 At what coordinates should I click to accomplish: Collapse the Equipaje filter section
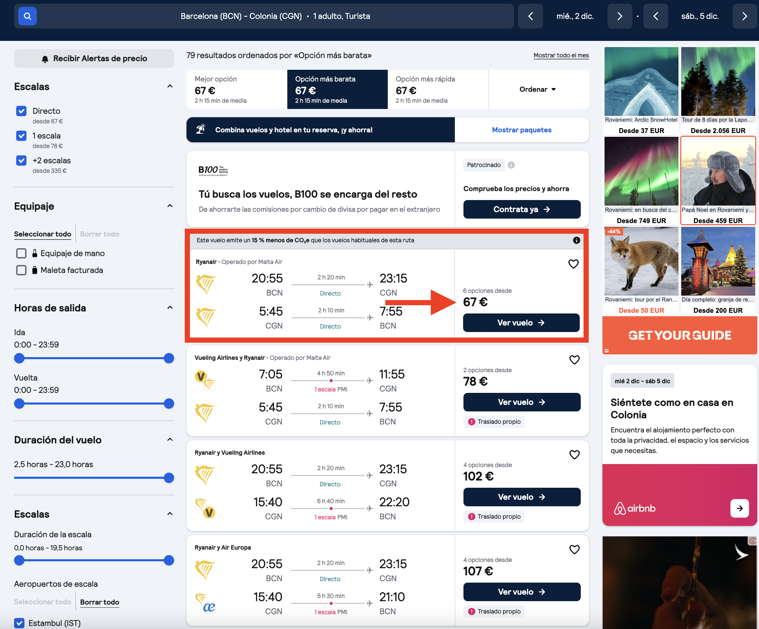click(170, 206)
